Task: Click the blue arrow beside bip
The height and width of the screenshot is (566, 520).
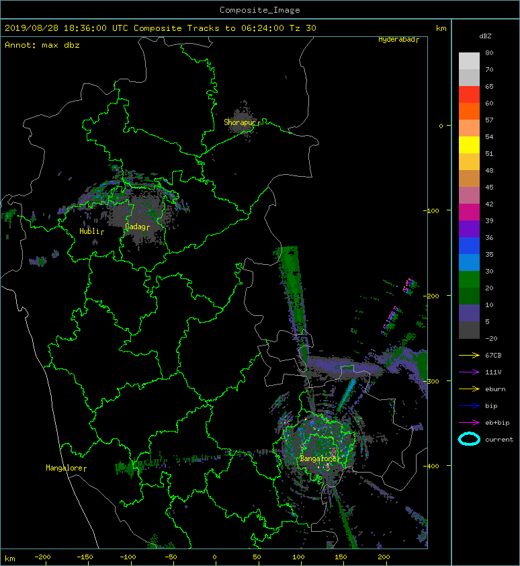Action: pyautogui.click(x=469, y=406)
